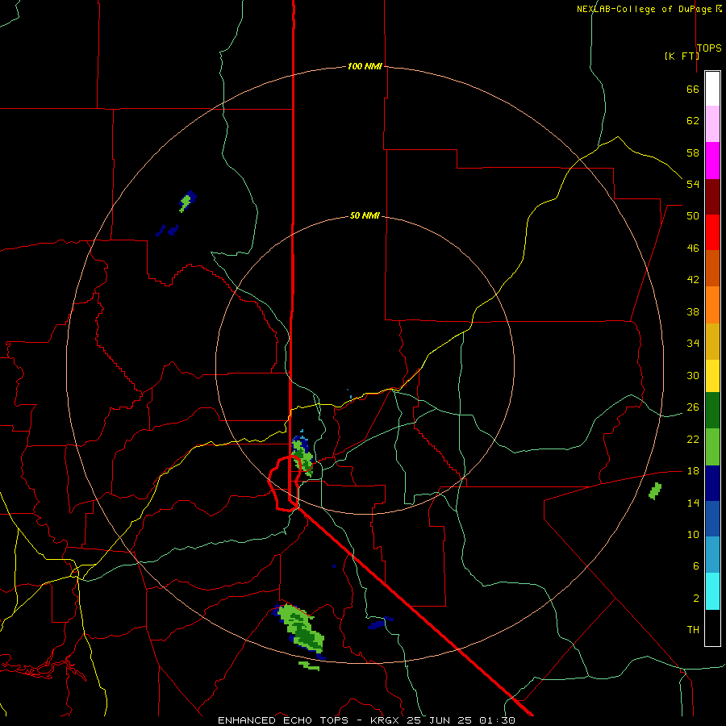Click the legend value '62'
Image resolution: width=726 pixels, height=726 pixels.
coord(693,121)
